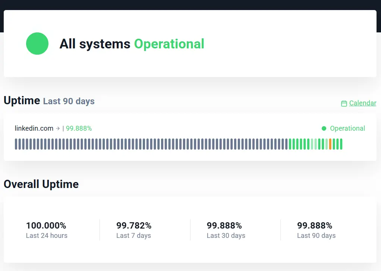
Task: Open the linkedin.com monitor link
Action: 34,128
